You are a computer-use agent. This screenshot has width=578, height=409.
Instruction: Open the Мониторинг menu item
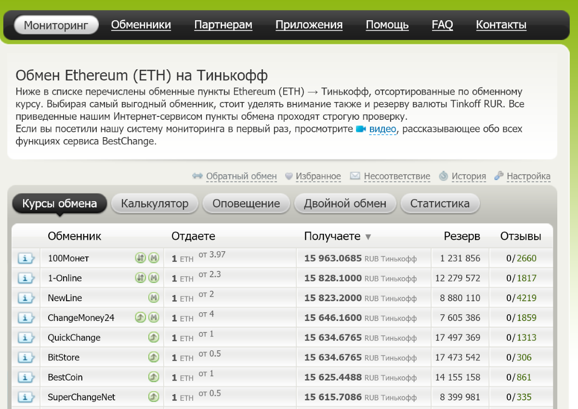[56, 25]
